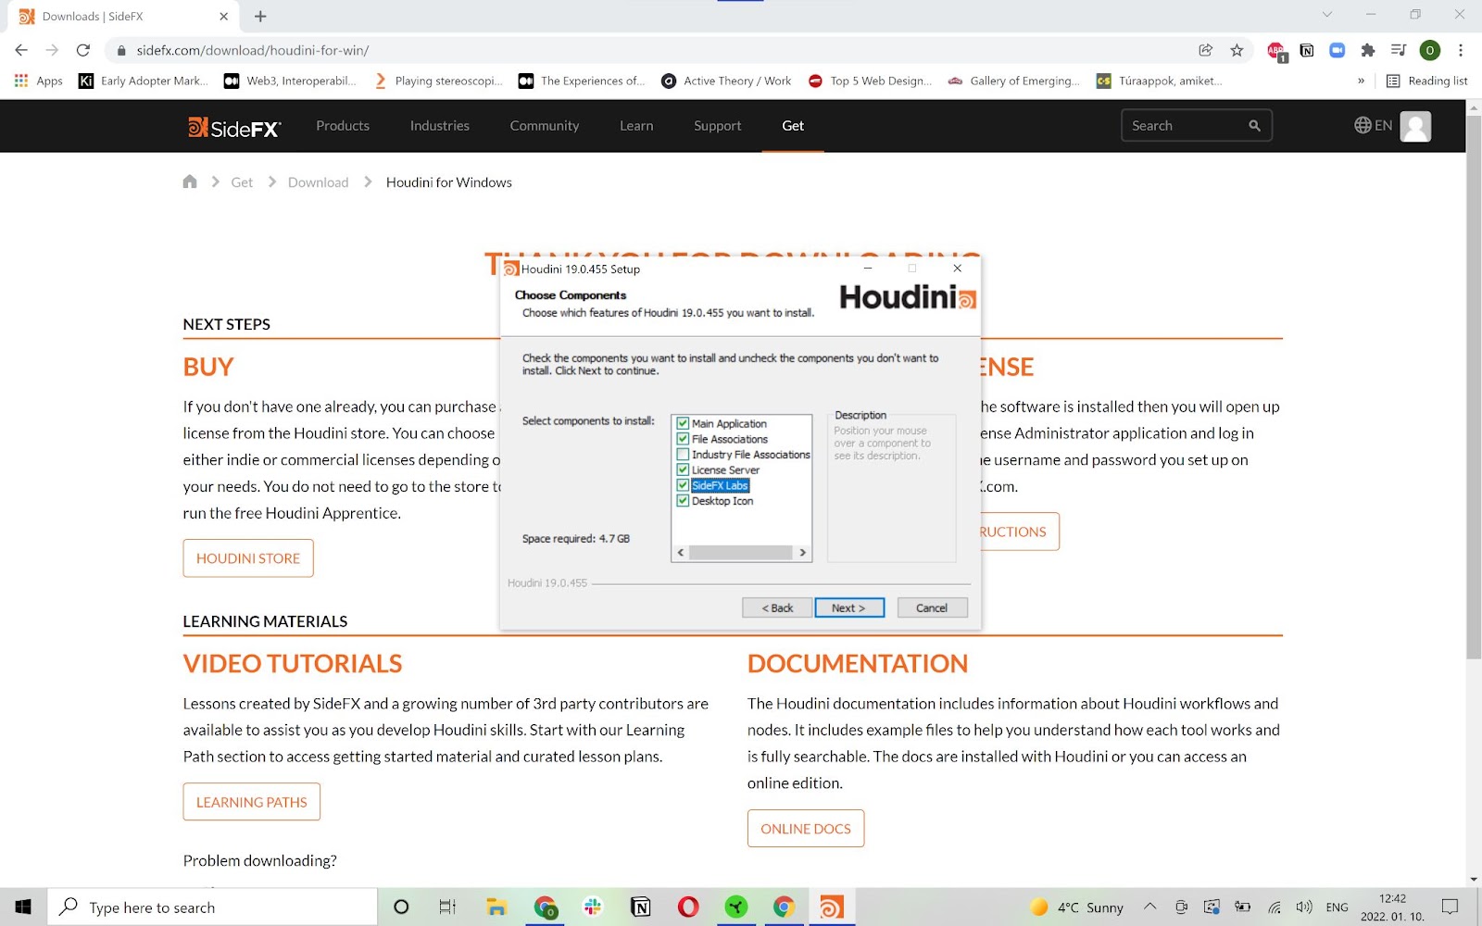Image resolution: width=1482 pixels, height=926 pixels.
Task: Cancel the Houdini installation
Action: coord(932,607)
